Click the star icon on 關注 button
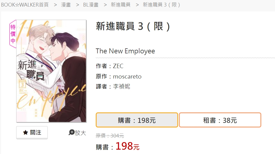The width and height of the screenshot is (275, 154). (26, 132)
